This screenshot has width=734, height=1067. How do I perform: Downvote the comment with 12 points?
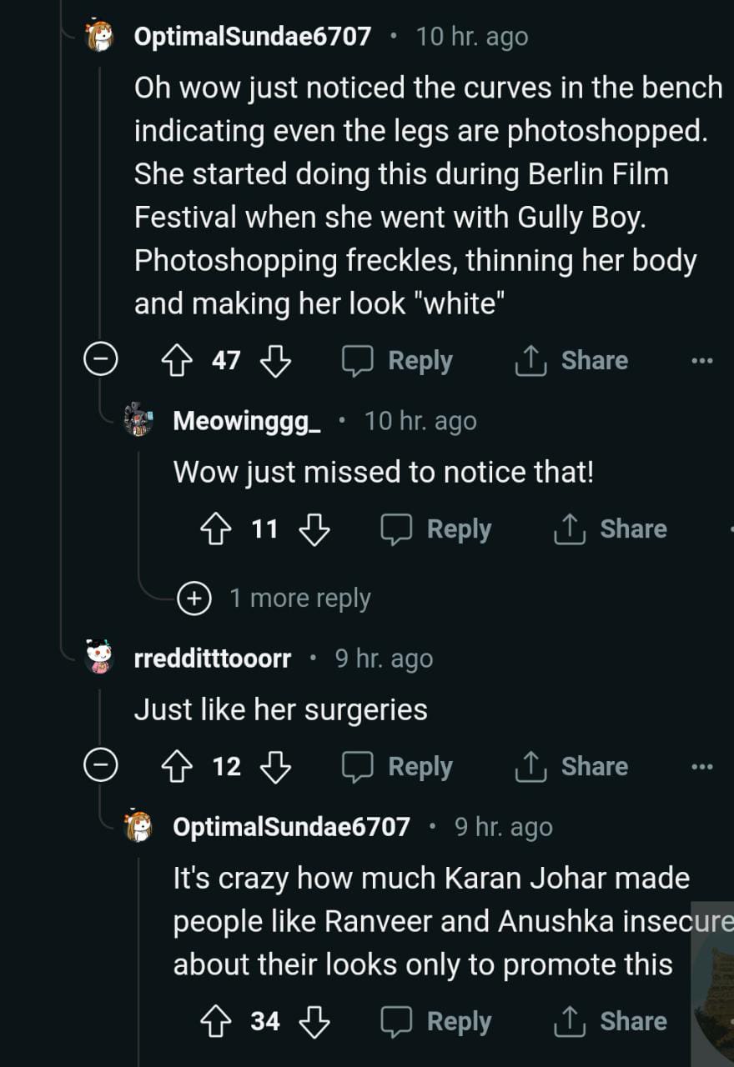[x=276, y=767]
